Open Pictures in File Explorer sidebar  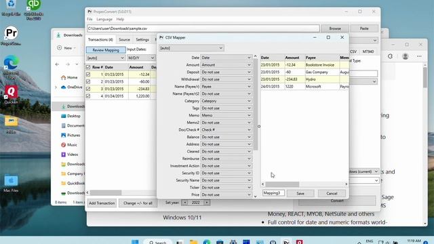[x=71, y=136]
